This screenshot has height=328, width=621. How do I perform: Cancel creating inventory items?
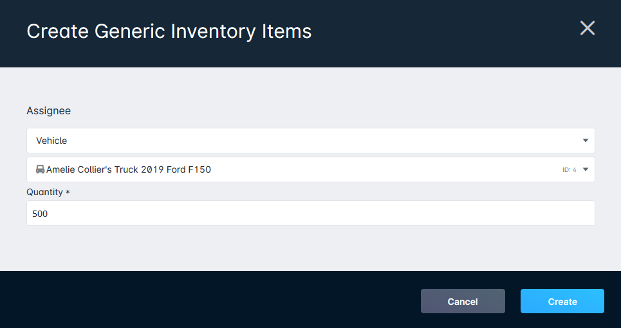463,301
